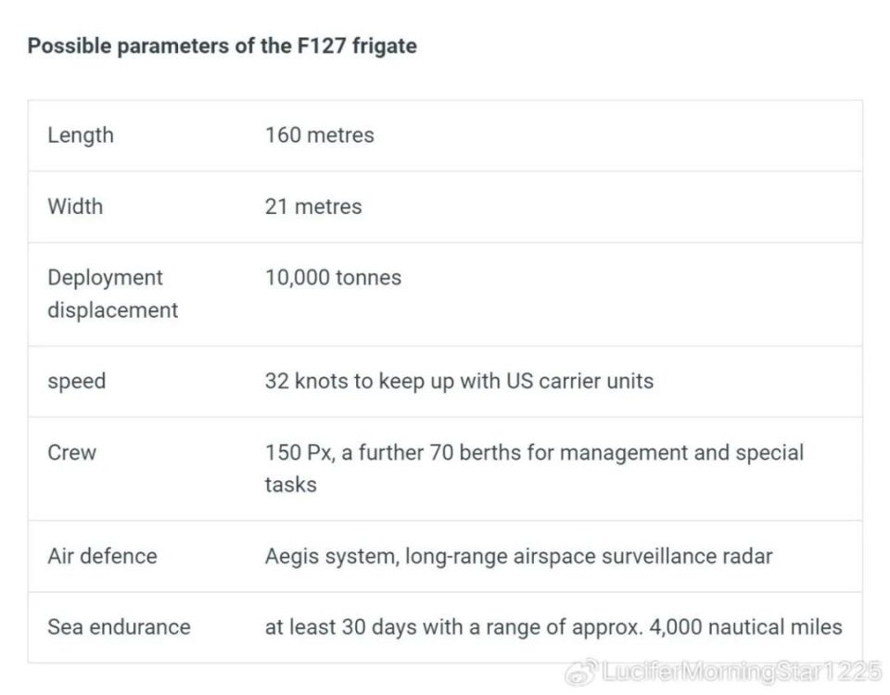Click the '10,000 tonnes' value
The width and height of the screenshot is (890, 695).
pos(333,277)
